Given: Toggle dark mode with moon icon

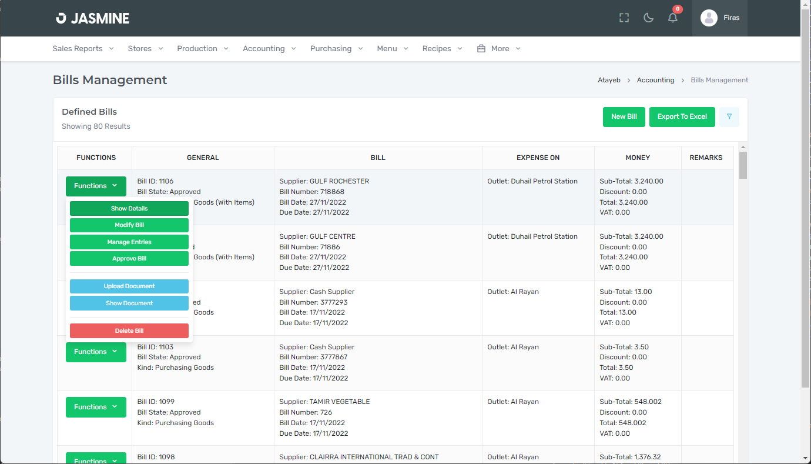Looking at the screenshot, I should point(649,18).
